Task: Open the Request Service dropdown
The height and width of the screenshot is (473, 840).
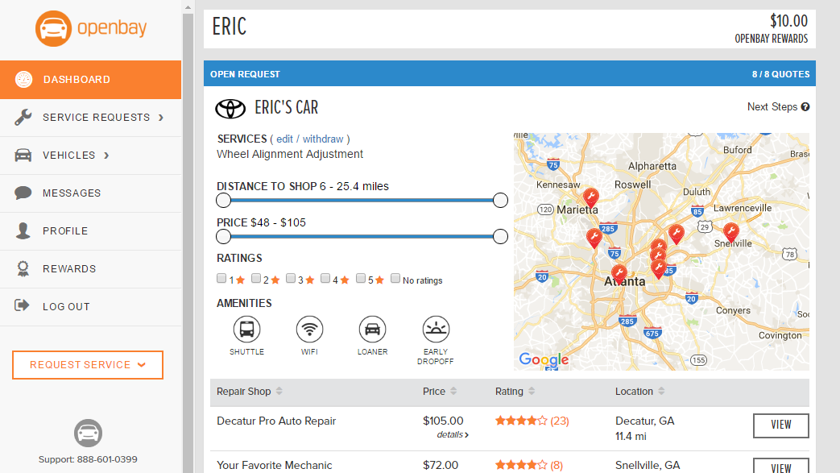Action: point(88,365)
